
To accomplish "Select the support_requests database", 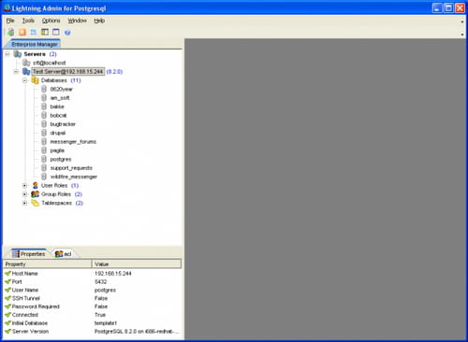I will point(71,168).
